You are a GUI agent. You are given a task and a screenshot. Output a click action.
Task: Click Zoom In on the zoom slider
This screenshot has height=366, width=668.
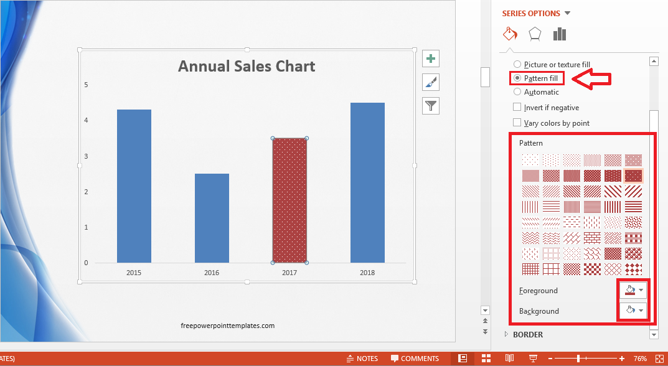[621, 359]
